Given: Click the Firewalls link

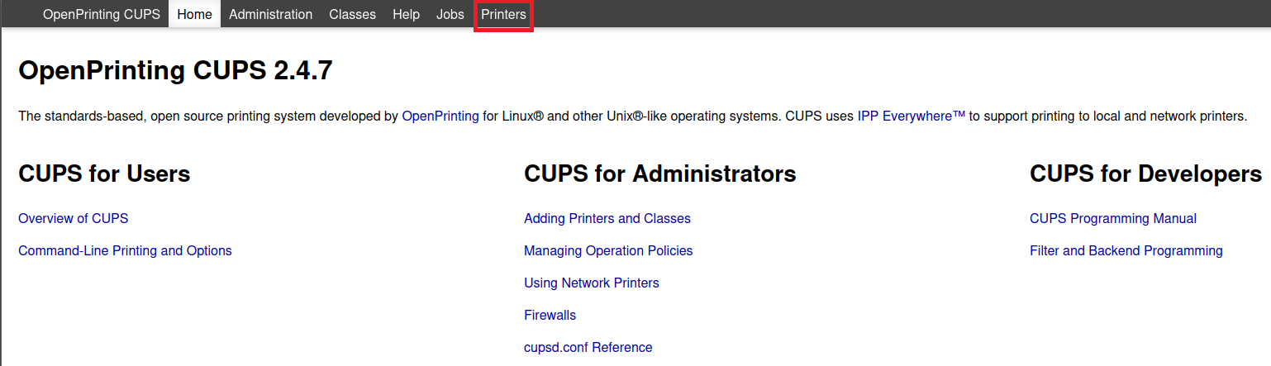Looking at the screenshot, I should 550,316.
